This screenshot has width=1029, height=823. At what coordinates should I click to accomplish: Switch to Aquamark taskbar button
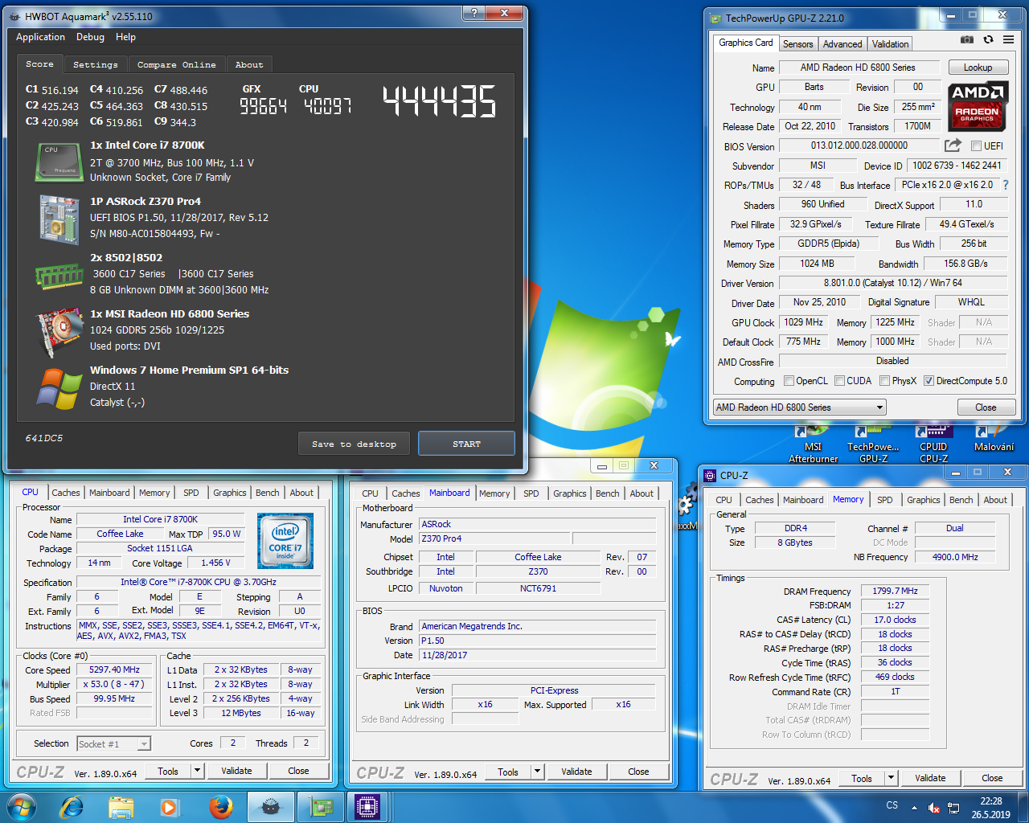271,806
